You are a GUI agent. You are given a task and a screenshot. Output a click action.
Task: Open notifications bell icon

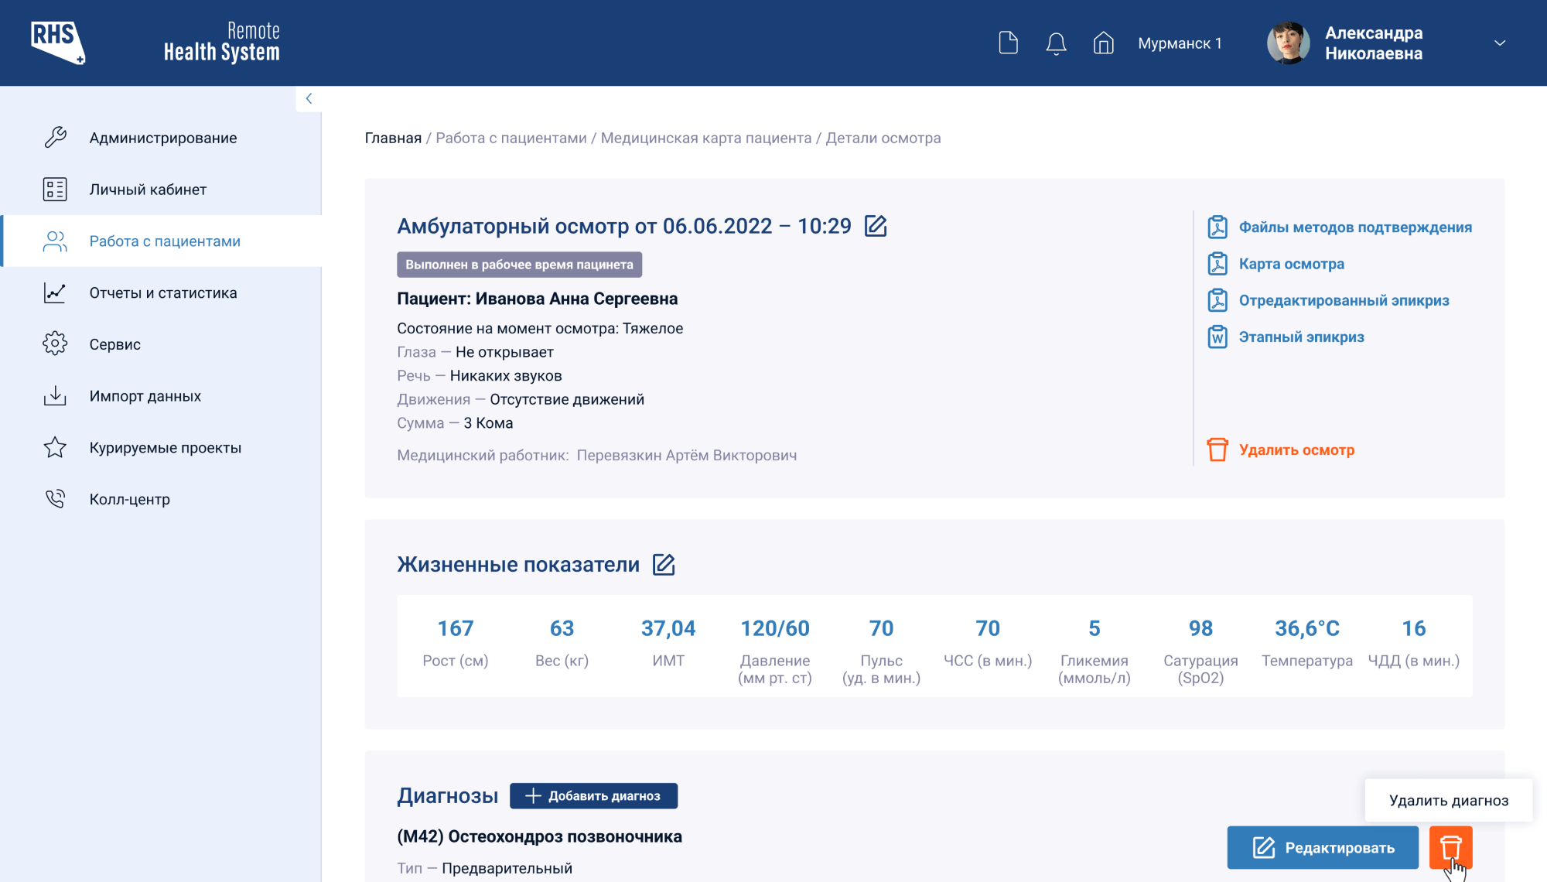1056,43
